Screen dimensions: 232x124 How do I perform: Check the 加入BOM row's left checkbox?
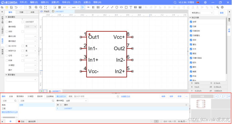(7, 46)
